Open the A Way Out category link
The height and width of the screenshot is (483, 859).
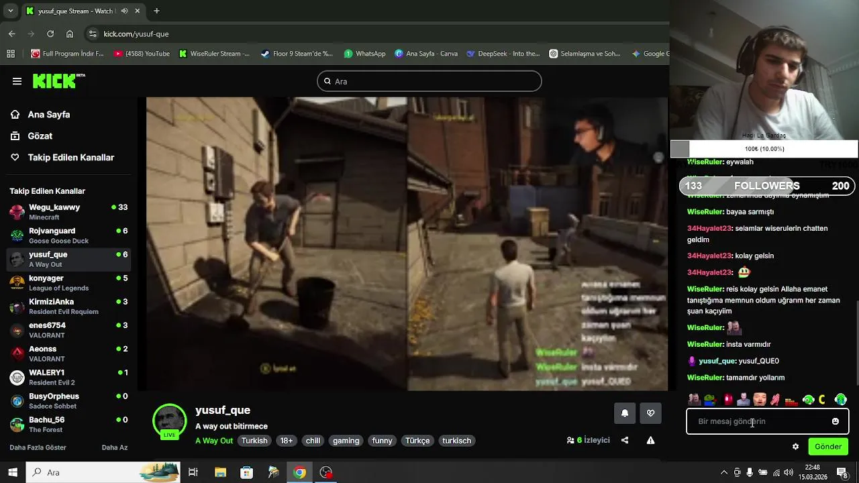214,441
